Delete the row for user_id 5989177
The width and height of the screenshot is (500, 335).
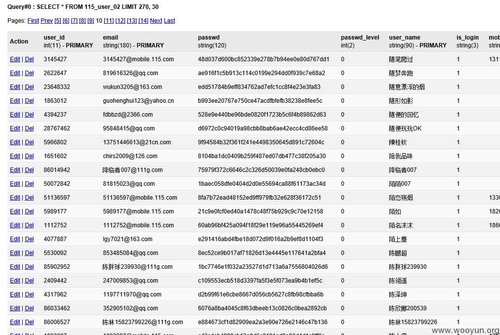tap(29, 211)
